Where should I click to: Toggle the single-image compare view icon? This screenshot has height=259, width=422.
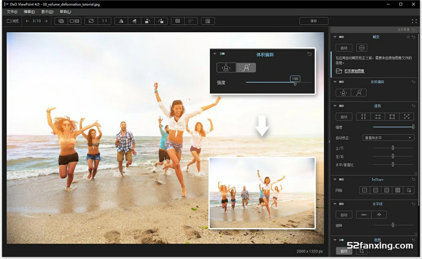coord(61,21)
